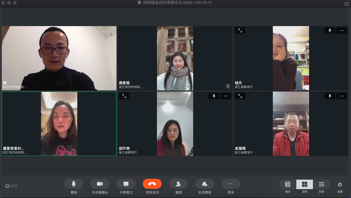351x198 pixels.
Task: Toggle microphone on 胡开艳's video tile
Action: [214, 96]
